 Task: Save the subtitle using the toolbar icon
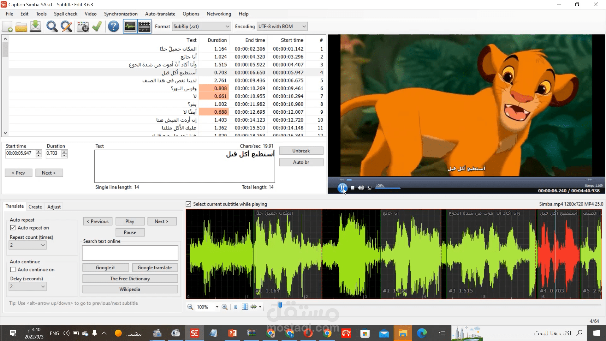(x=35, y=27)
